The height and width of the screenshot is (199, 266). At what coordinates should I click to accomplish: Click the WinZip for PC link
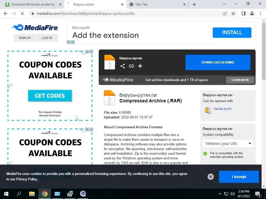pos(223,109)
